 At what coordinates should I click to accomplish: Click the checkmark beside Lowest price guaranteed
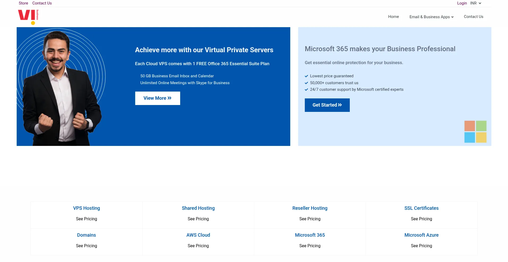(306, 76)
